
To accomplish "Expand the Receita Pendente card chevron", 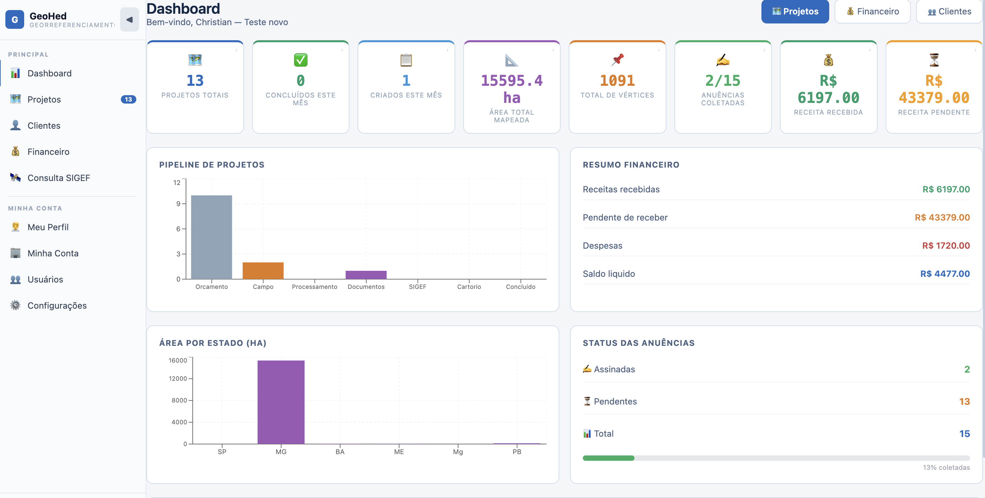I will click(976, 50).
